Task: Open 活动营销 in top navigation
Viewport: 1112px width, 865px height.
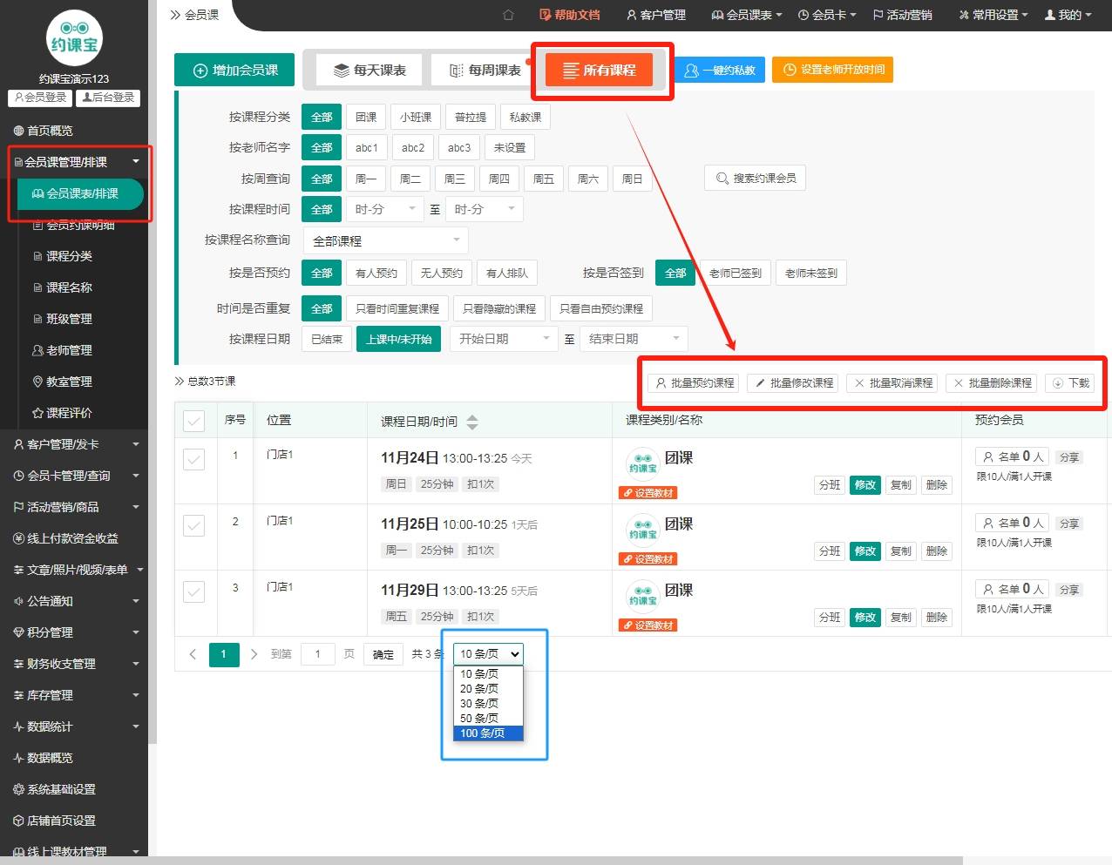Action: coord(903,15)
